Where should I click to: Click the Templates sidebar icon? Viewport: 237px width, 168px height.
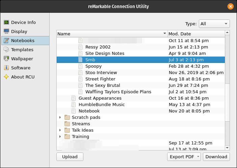(6, 49)
